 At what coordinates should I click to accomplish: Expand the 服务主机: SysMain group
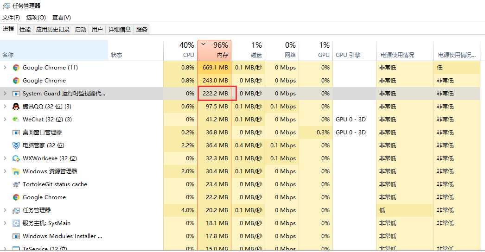coord(5,223)
